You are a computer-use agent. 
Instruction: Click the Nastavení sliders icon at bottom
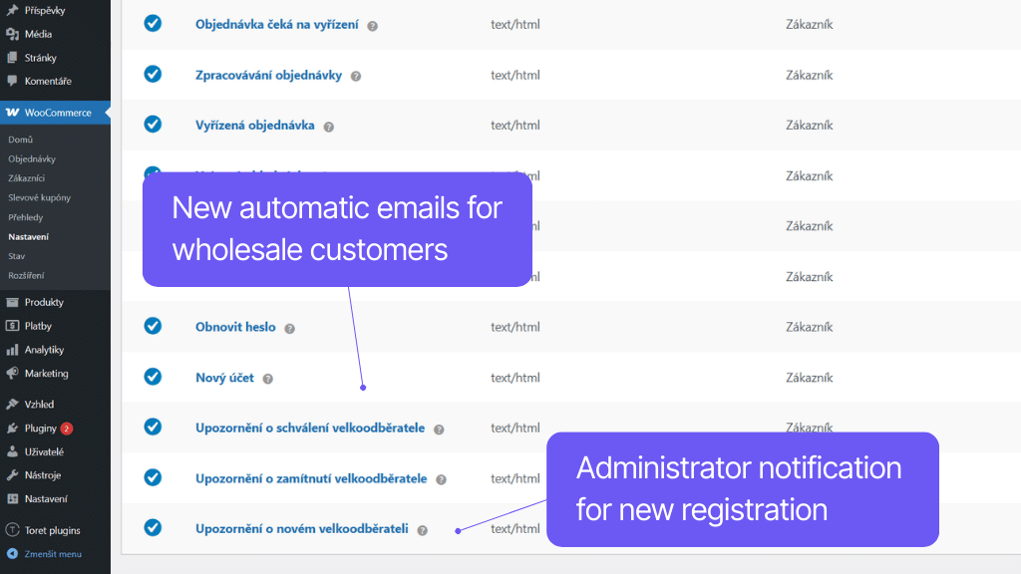tap(12, 498)
